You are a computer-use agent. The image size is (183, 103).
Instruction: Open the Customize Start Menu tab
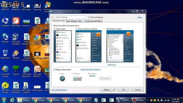(94, 21)
